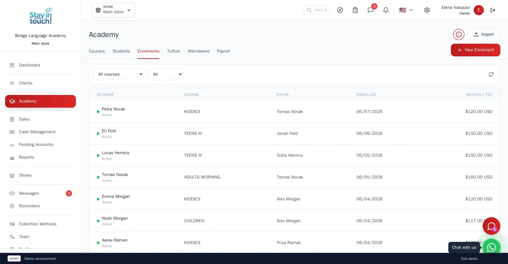Select the Enrolments tab

coord(149,51)
